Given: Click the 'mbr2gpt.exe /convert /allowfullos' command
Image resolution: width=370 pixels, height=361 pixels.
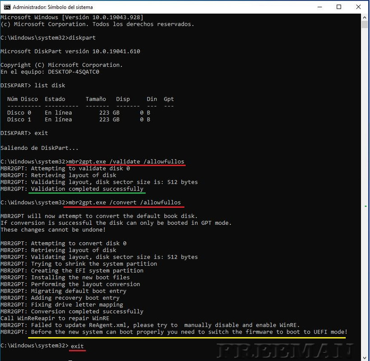Looking at the screenshot, I should click(125, 203).
